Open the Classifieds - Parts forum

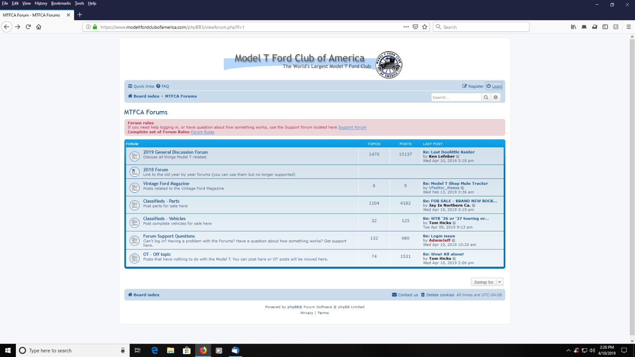(161, 201)
